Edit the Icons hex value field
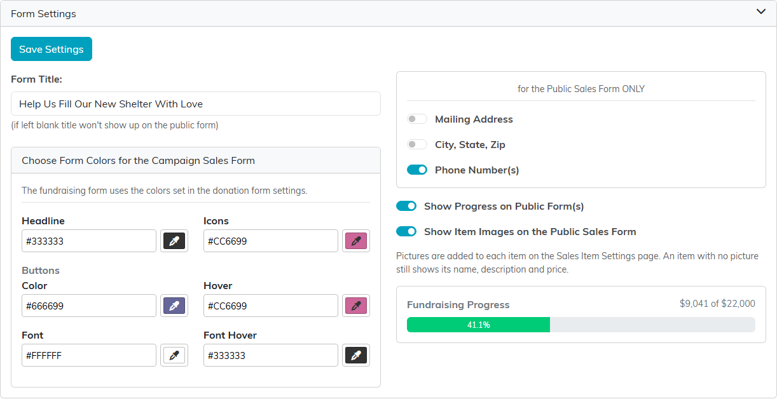This screenshot has height=399, width=777. (271, 241)
